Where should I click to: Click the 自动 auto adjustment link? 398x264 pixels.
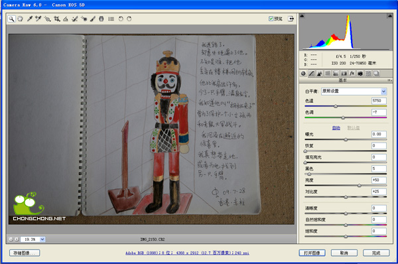(336, 128)
